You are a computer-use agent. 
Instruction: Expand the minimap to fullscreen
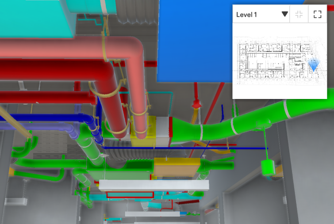coord(317,14)
